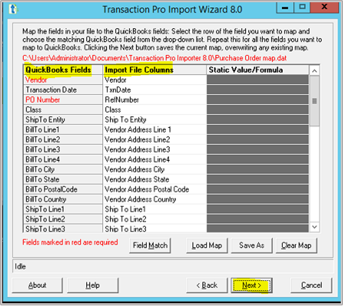Select the BillTo City field
Viewport: 343px width, 306px height.
click(x=63, y=169)
